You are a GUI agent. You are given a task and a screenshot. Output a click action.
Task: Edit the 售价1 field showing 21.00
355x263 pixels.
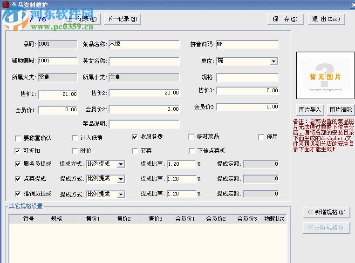tap(58, 94)
